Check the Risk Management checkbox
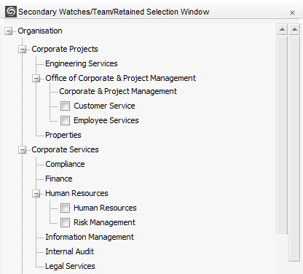The width and height of the screenshot is (303, 274). 65,223
